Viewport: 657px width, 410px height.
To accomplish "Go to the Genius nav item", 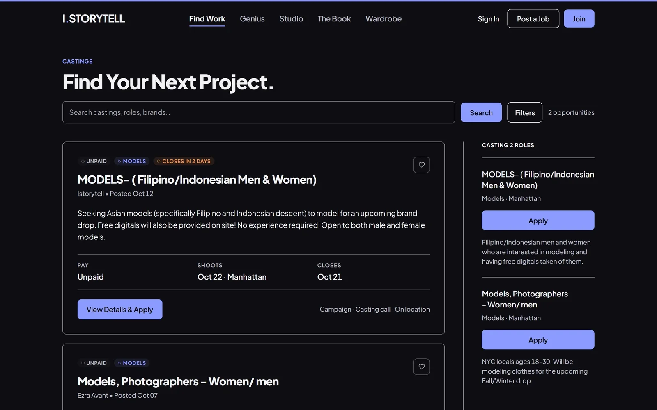I will (252, 19).
